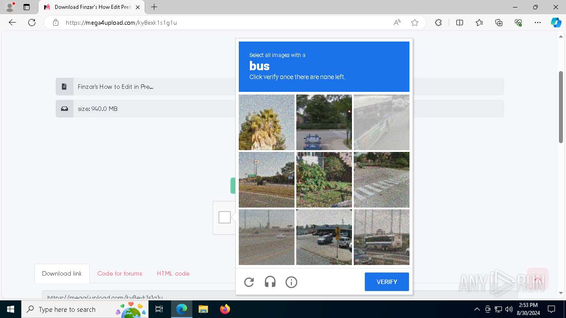Screen dimensions: 566x318
Task: Open the HTML code tab
Action: click(x=173, y=273)
